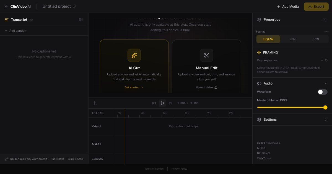This screenshot has height=174, width=332.
Task: Adjust the Master Volume slider
Action: coord(292,107)
